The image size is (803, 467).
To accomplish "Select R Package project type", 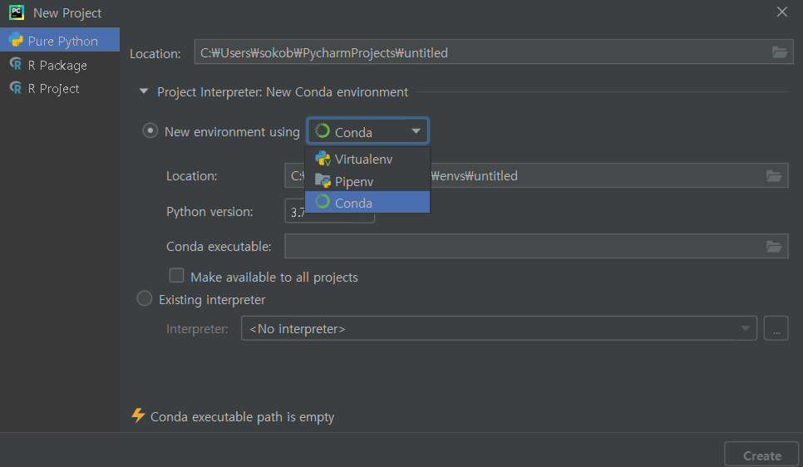I will tap(59, 65).
